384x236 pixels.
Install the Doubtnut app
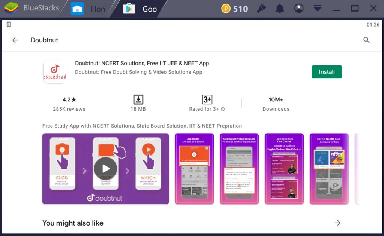coord(327,72)
